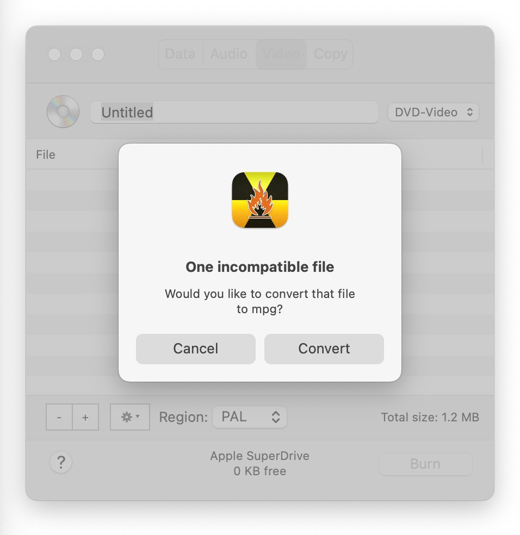Click the File column header
The height and width of the screenshot is (535, 520).
(x=46, y=154)
